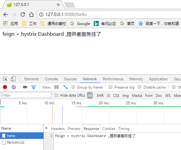
Task: Click the network Filter text field
Action: (26, 95)
